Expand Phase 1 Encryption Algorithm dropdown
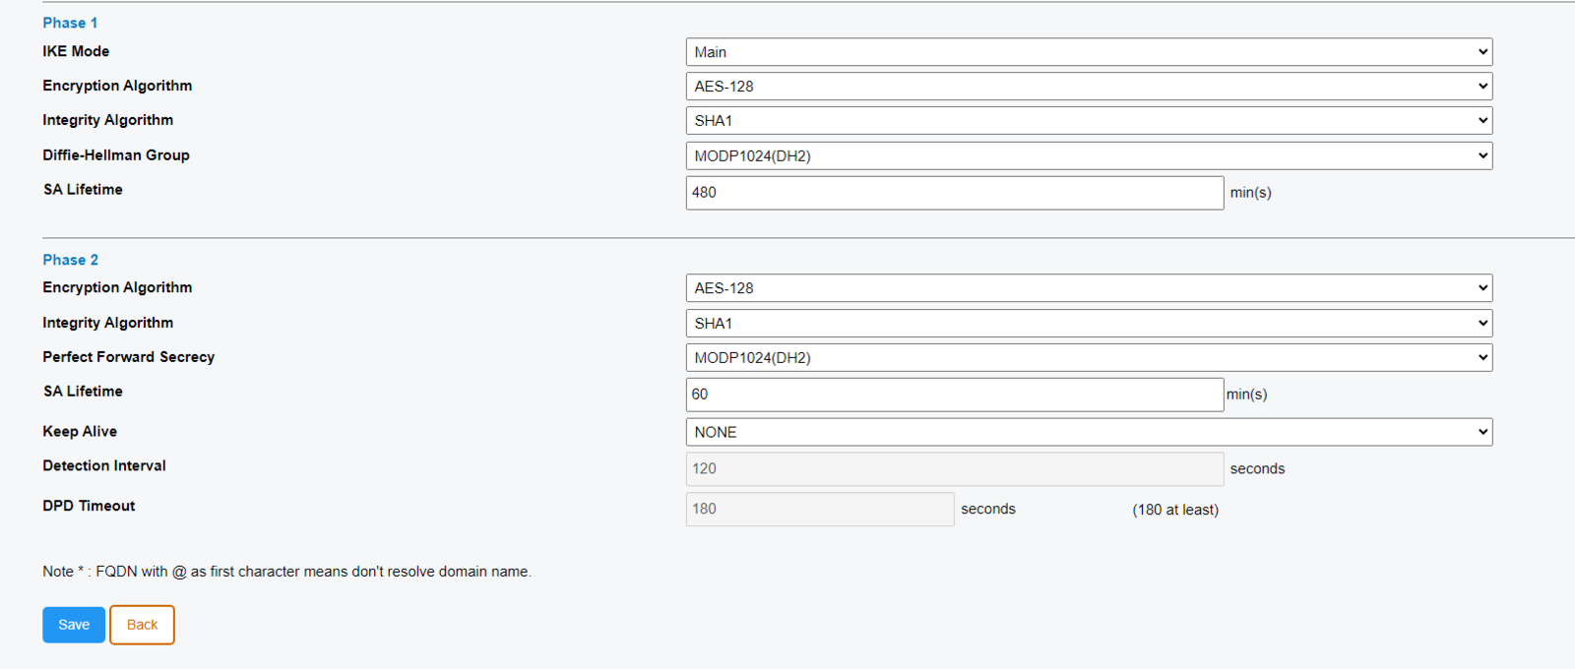 click(x=1088, y=87)
